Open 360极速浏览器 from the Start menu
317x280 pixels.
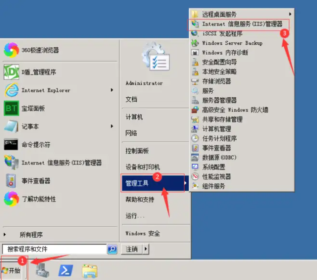40,50
